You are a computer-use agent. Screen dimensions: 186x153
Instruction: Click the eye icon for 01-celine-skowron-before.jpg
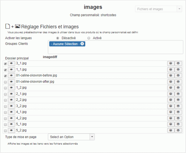(x=11, y=75)
